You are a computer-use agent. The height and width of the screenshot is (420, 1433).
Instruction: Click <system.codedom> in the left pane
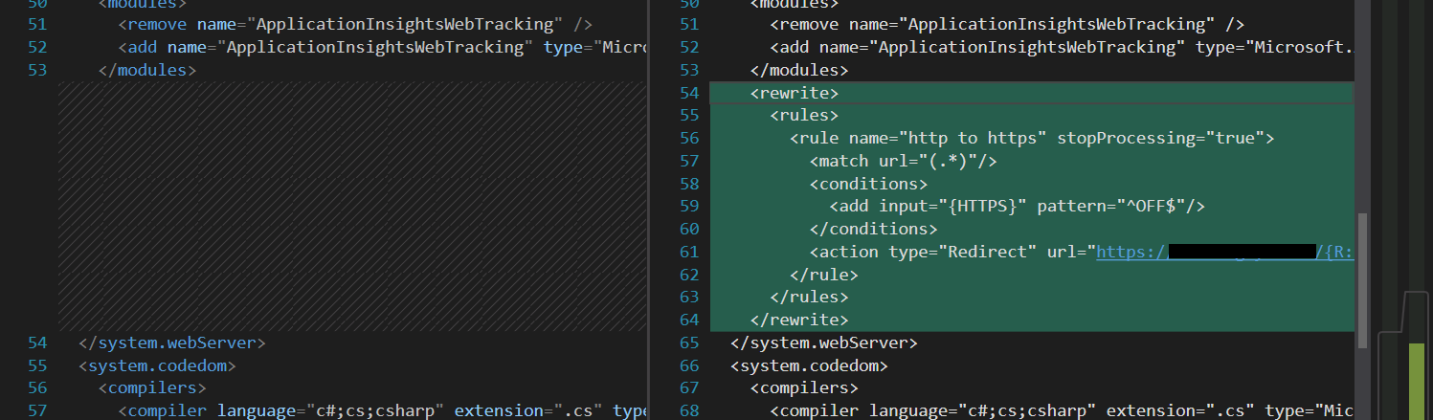[x=157, y=365]
